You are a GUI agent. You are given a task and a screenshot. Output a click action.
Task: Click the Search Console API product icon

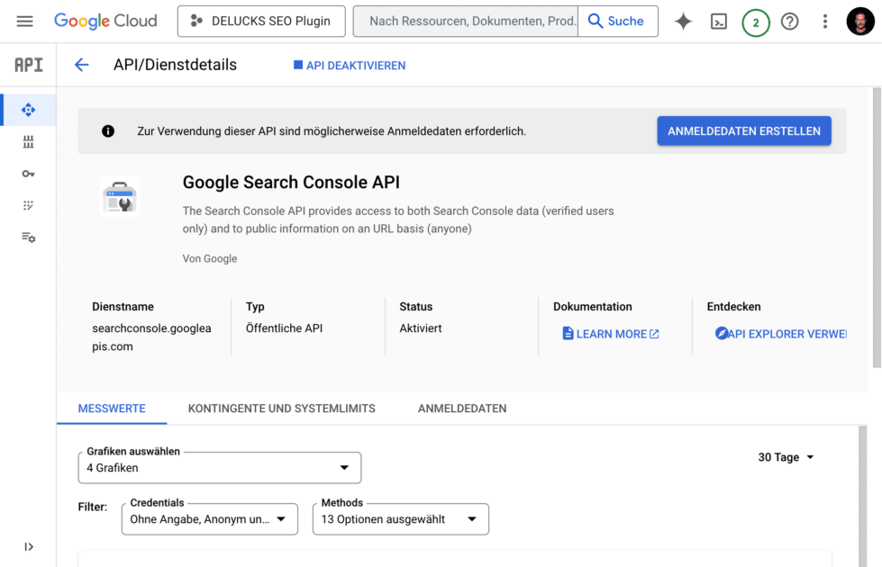120,197
